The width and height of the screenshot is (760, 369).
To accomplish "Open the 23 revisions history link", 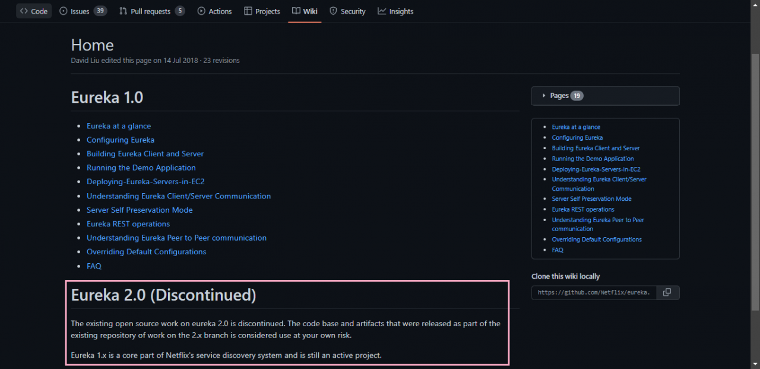I will (221, 61).
